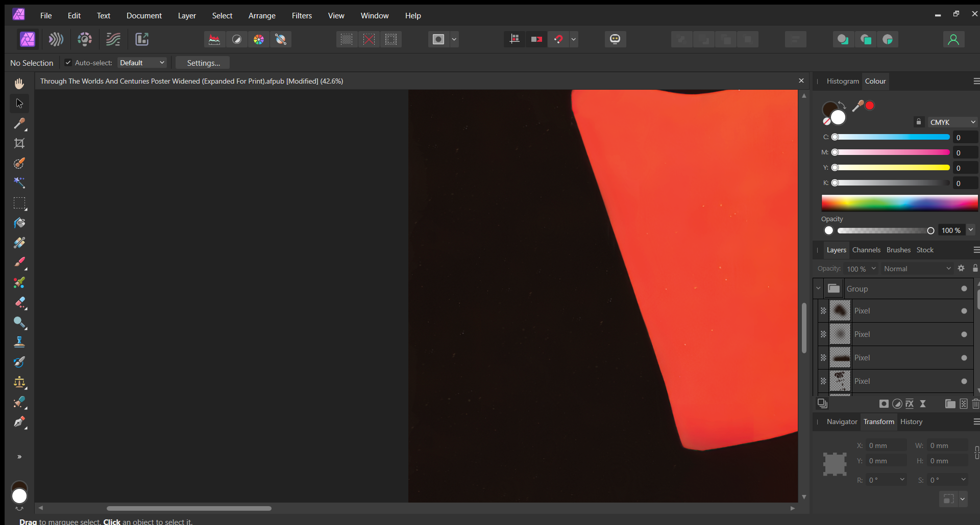Click the Settings... button
Screen dimensions: 980x525
click(202, 63)
